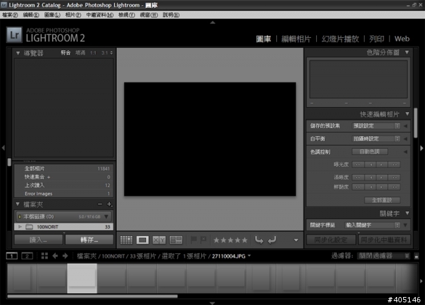Switch to 幻燈片播放 module

tap(341, 39)
